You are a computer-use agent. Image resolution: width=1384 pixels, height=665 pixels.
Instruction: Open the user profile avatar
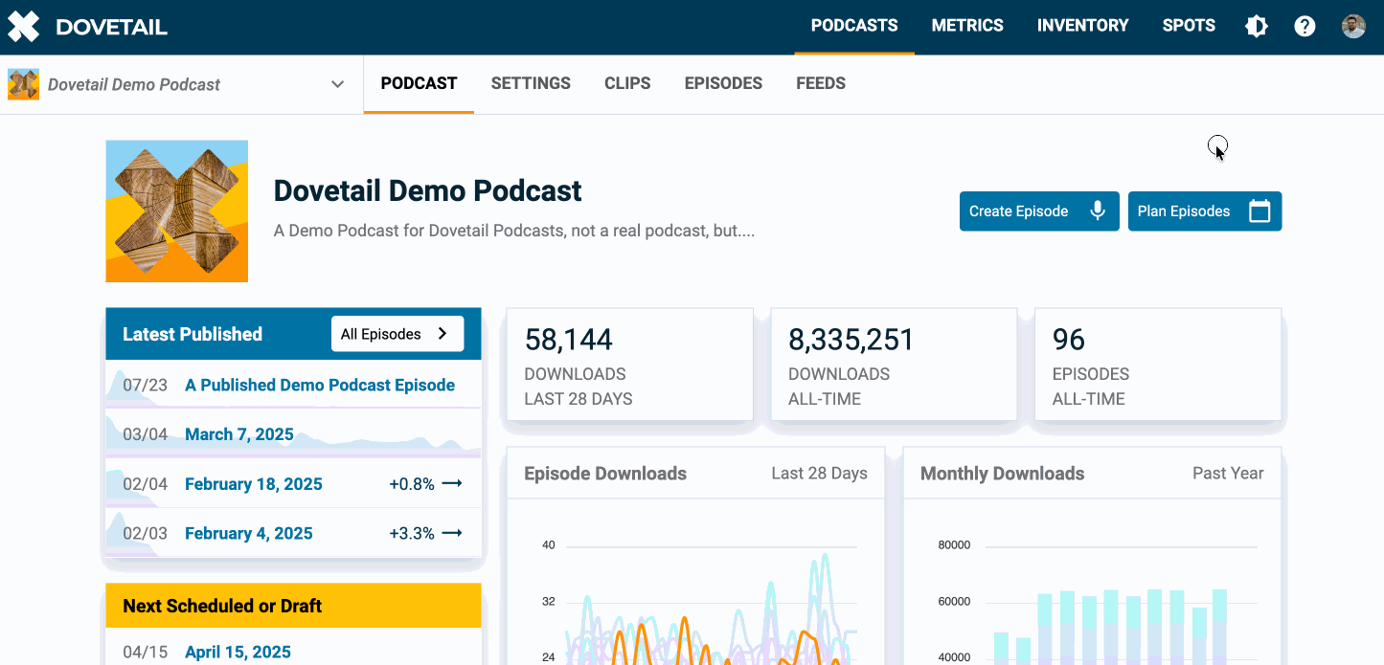coord(1353,27)
